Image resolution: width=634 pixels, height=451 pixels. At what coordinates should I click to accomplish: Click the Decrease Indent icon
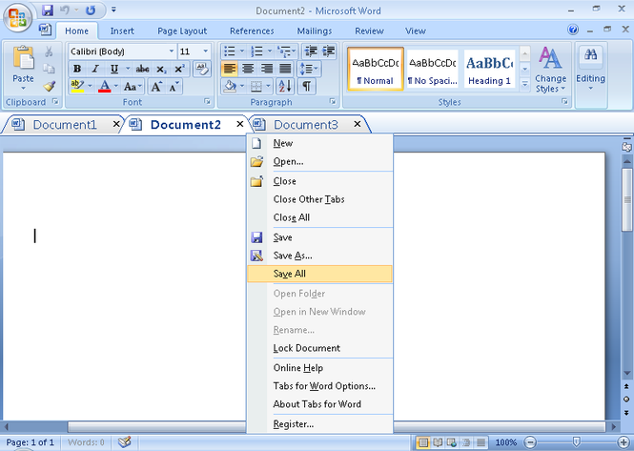tap(311, 51)
